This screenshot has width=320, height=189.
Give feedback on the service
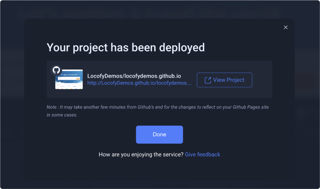point(202,154)
